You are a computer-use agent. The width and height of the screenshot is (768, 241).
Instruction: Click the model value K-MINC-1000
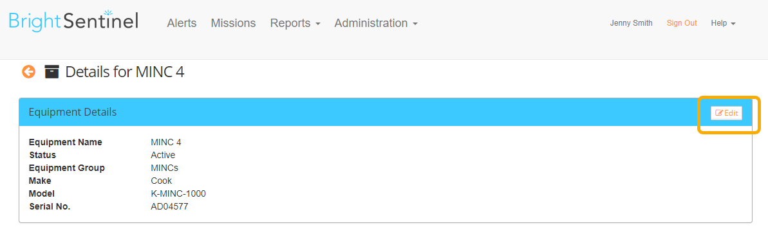pyautogui.click(x=178, y=193)
